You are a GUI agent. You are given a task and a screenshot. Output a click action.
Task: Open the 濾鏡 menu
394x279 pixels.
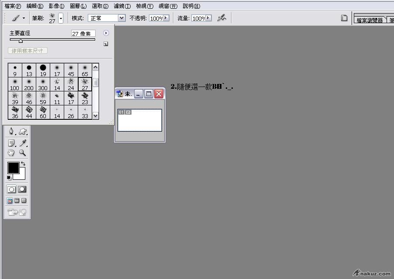tap(122, 6)
